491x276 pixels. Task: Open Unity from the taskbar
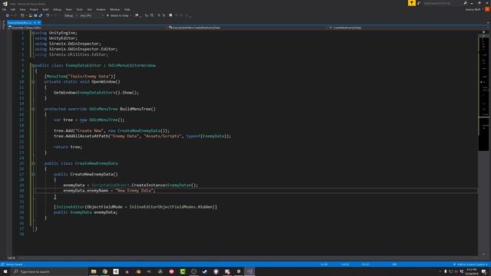(x=116, y=271)
